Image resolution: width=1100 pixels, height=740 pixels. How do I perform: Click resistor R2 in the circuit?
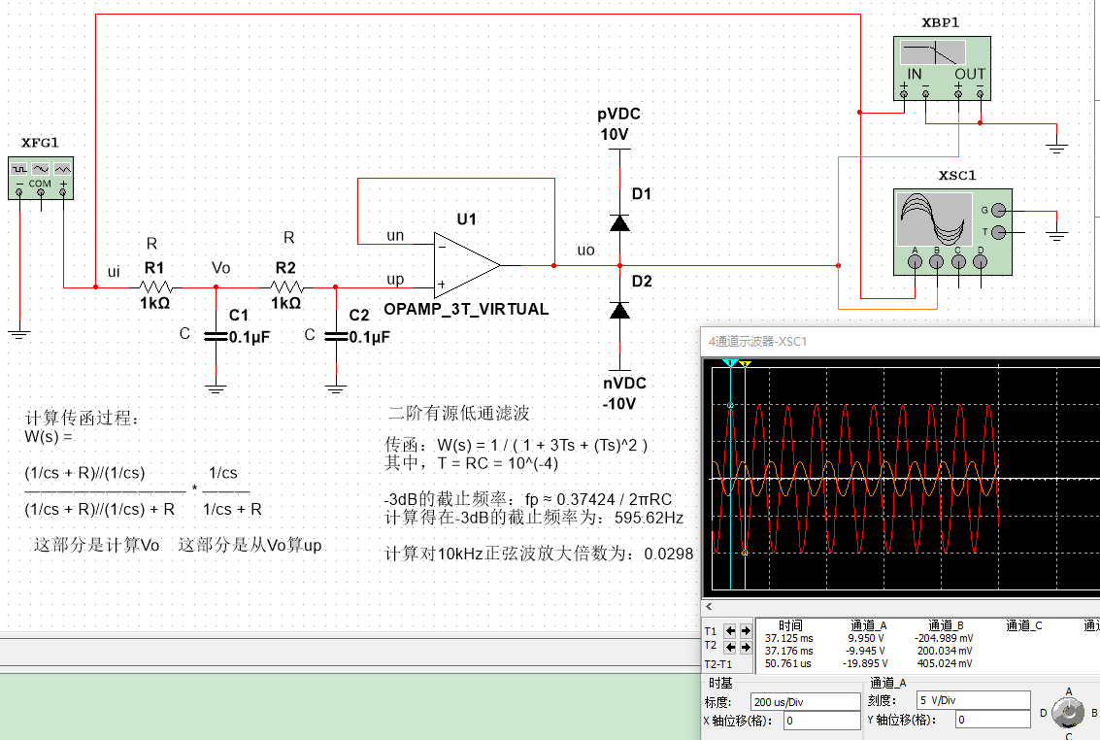(x=286, y=286)
